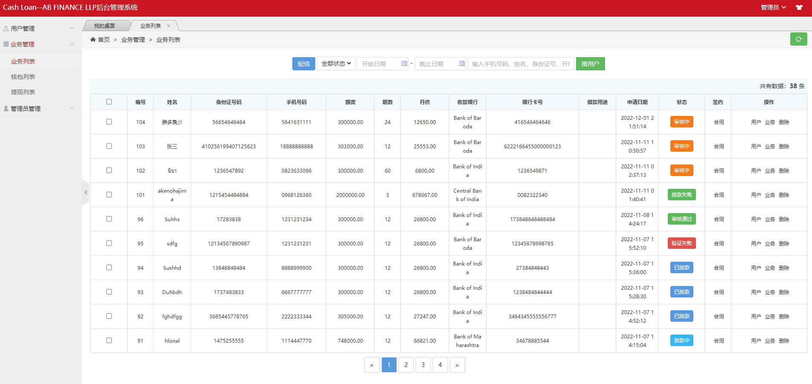Viewport: 812px width, 384px height.
Task: Close the 业务列表 tab with X
Action: click(x=169, y=26)
